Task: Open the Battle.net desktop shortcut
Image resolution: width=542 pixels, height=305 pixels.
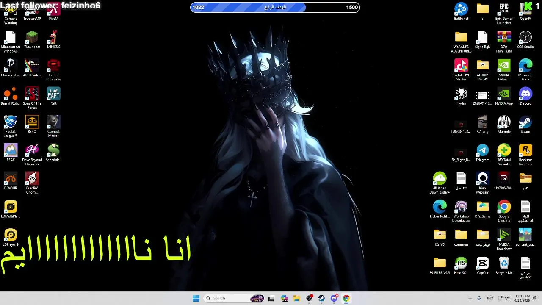Action: point(461,11)
